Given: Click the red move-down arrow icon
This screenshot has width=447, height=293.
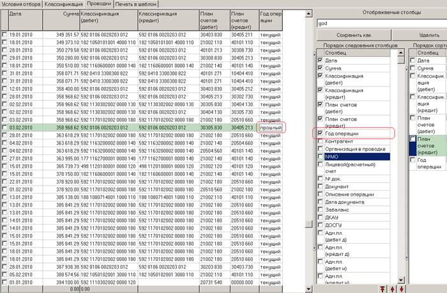Looking at the screenshot, I should coord(402,289).
